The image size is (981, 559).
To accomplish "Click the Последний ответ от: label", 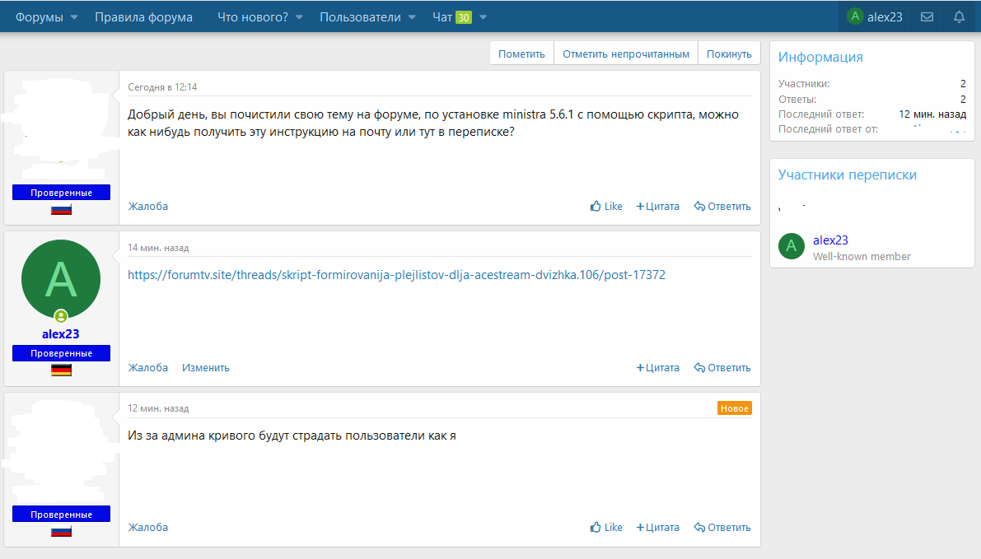I will (829, 128).
